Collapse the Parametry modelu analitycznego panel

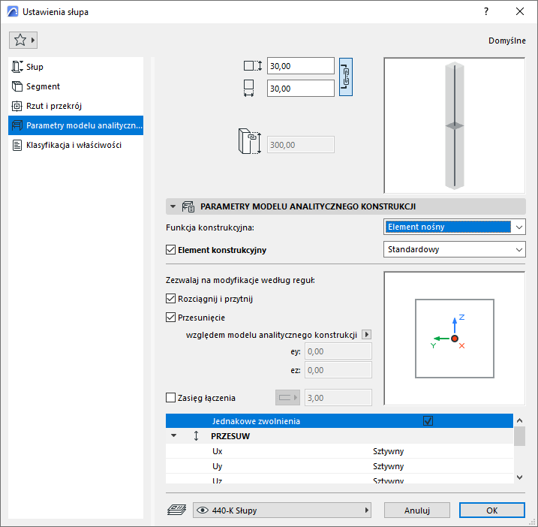[173, 206]
